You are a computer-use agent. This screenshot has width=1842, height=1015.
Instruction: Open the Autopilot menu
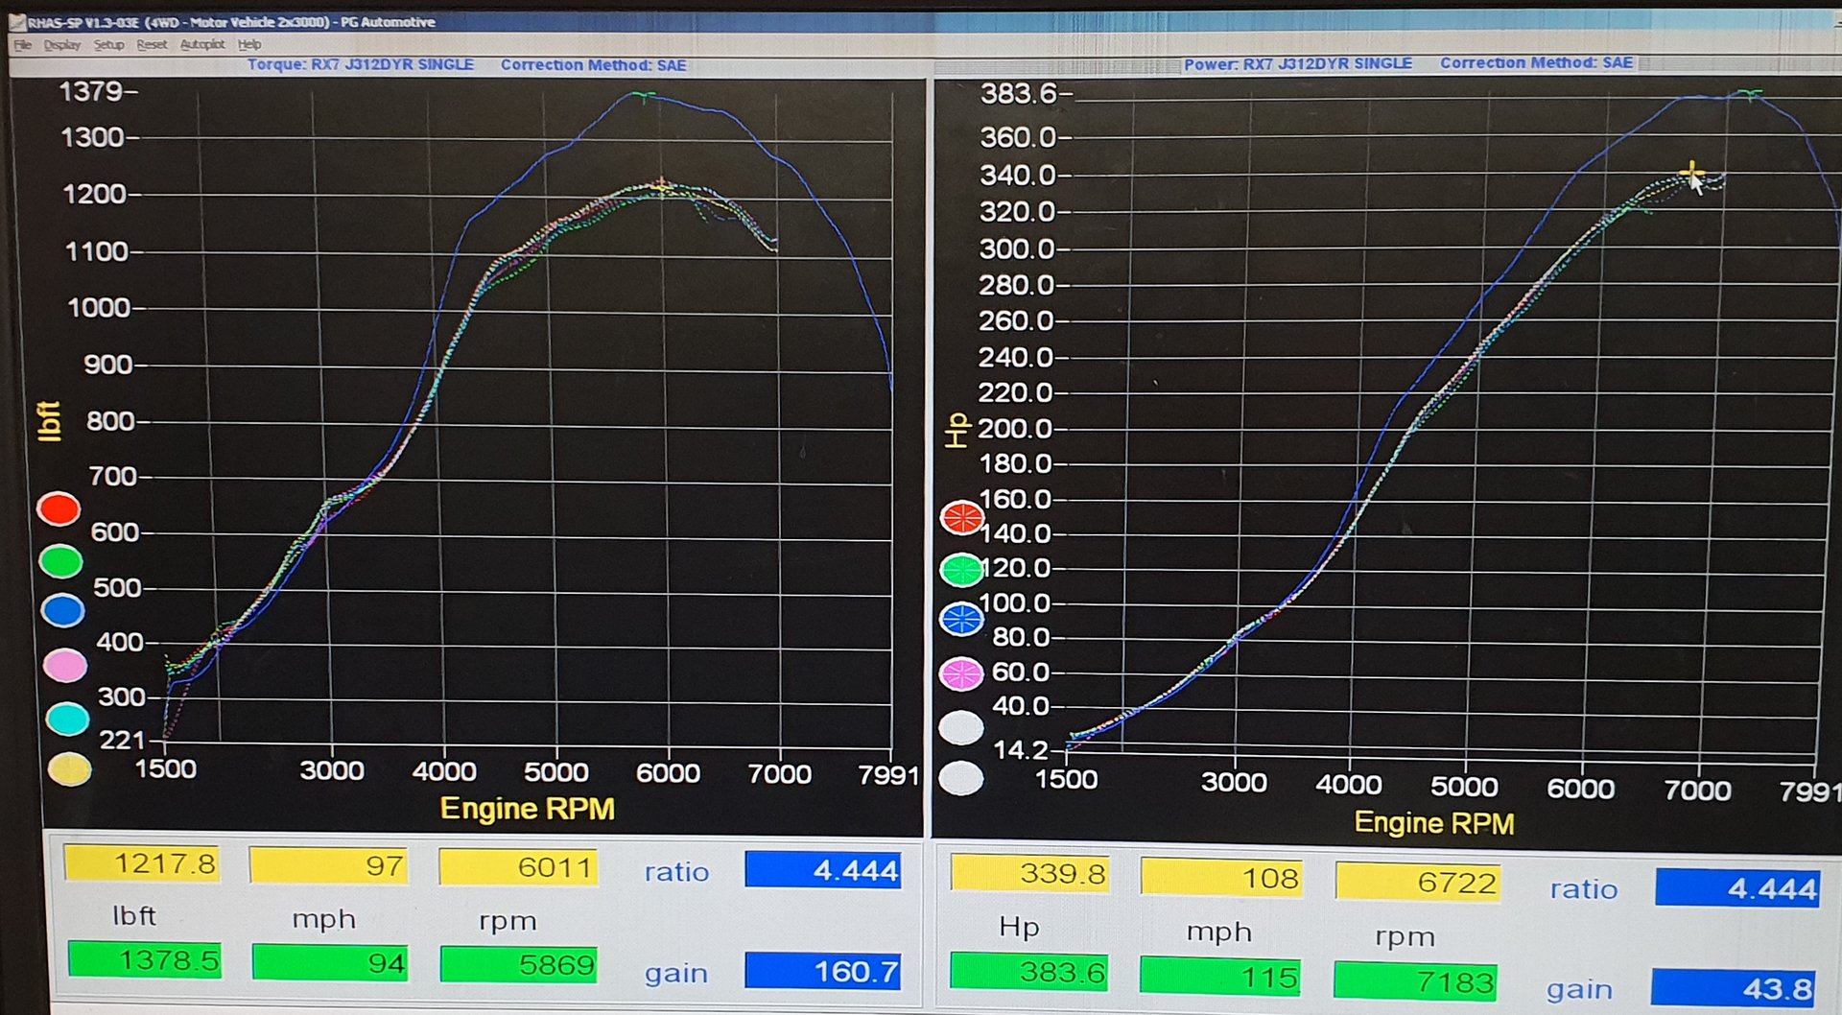point(202,44)
